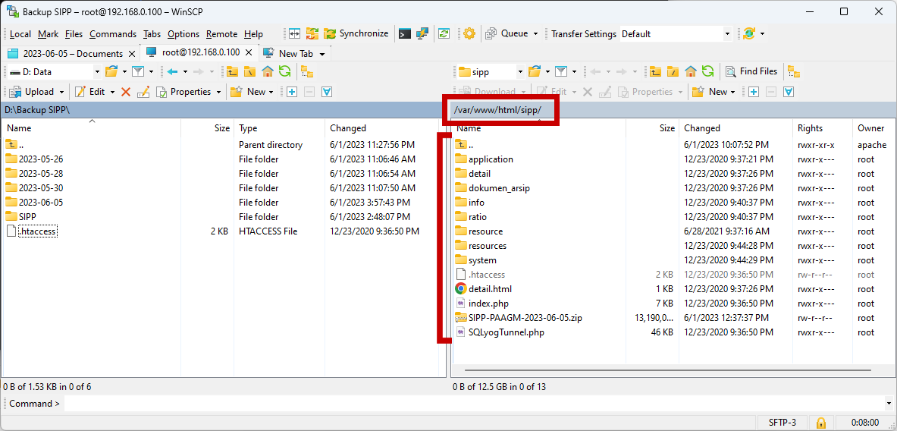The image size is (897, 431).
Task: Go to remote home directory icon
Action: coord(691,71)
